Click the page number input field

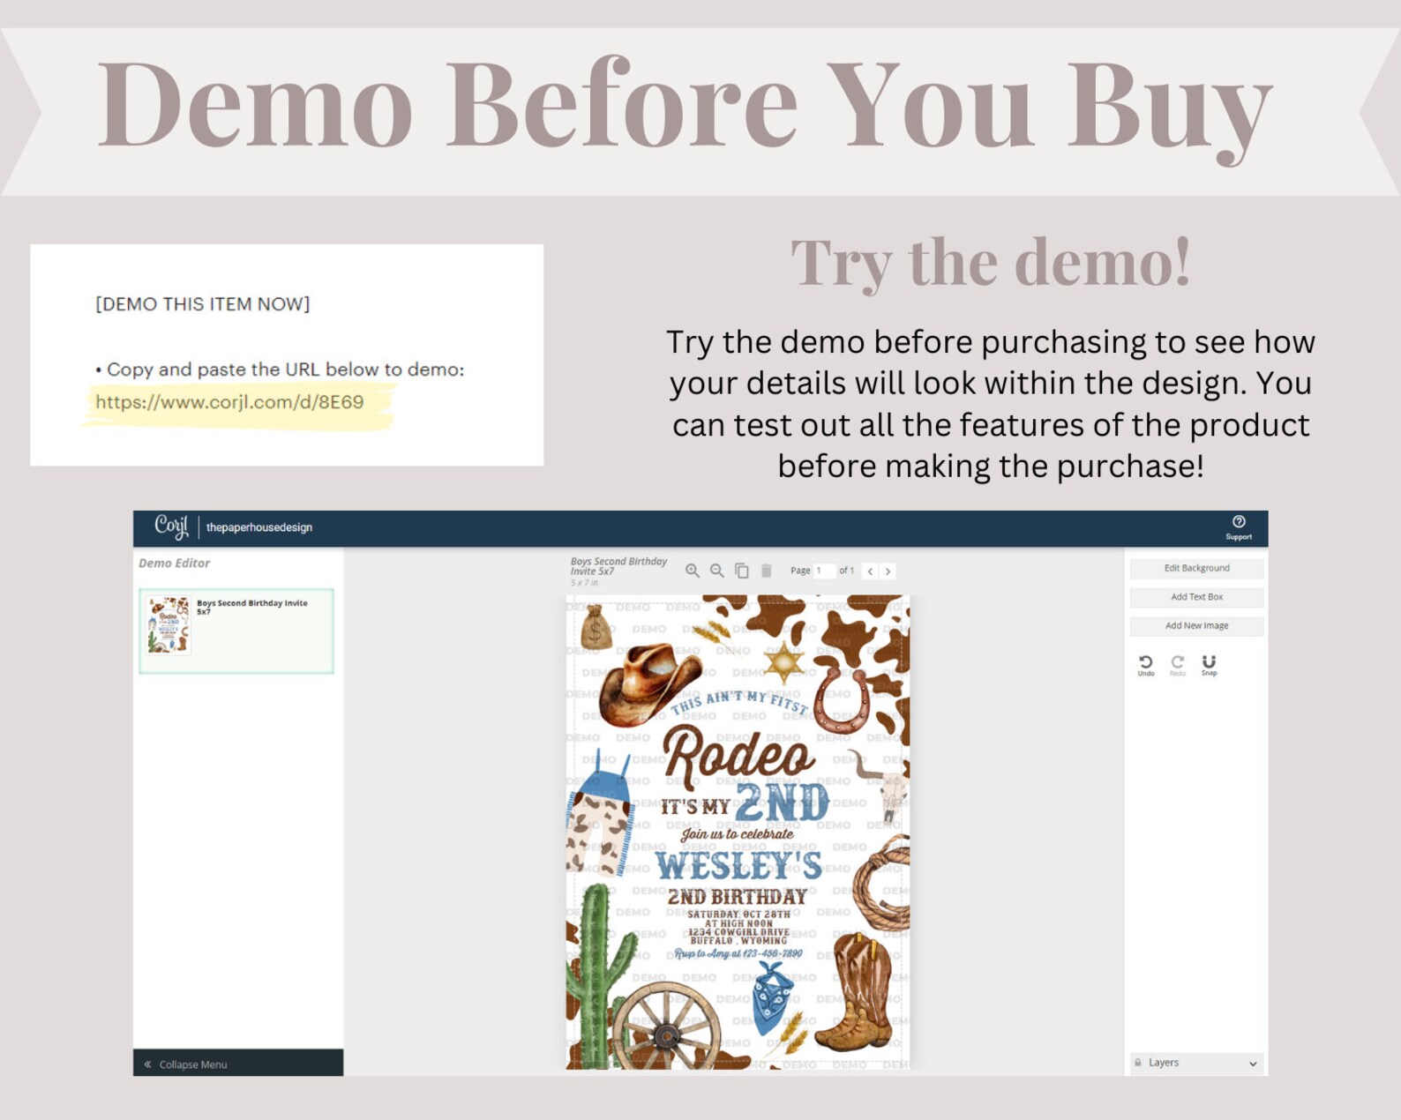(824, 571)
